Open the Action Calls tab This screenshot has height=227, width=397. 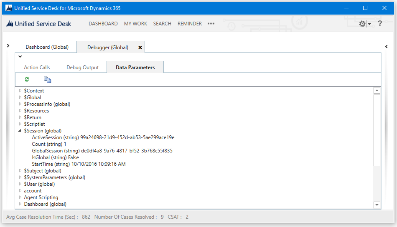click(x=37, y=67)
